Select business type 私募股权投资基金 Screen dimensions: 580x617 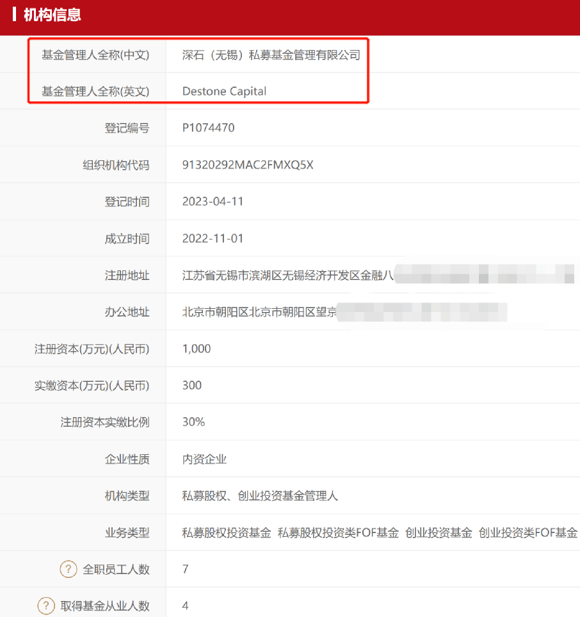point(227,533)
